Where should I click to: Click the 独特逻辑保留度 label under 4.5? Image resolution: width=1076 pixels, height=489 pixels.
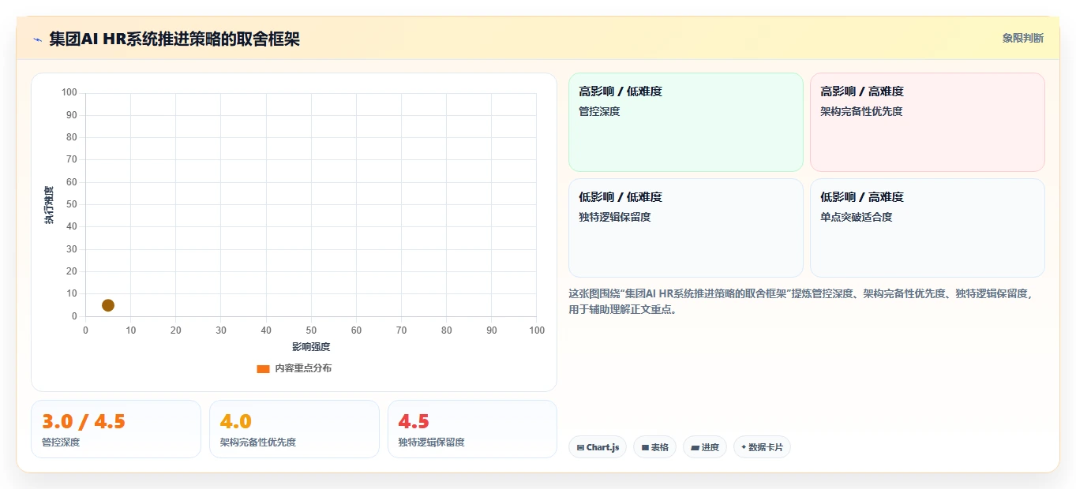point(431,442)
